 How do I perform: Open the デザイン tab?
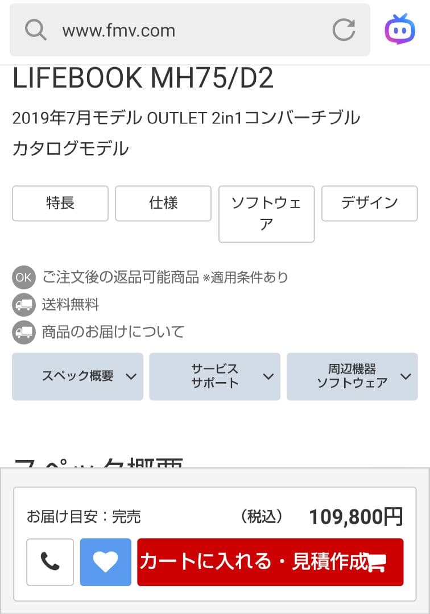(369, 203)
